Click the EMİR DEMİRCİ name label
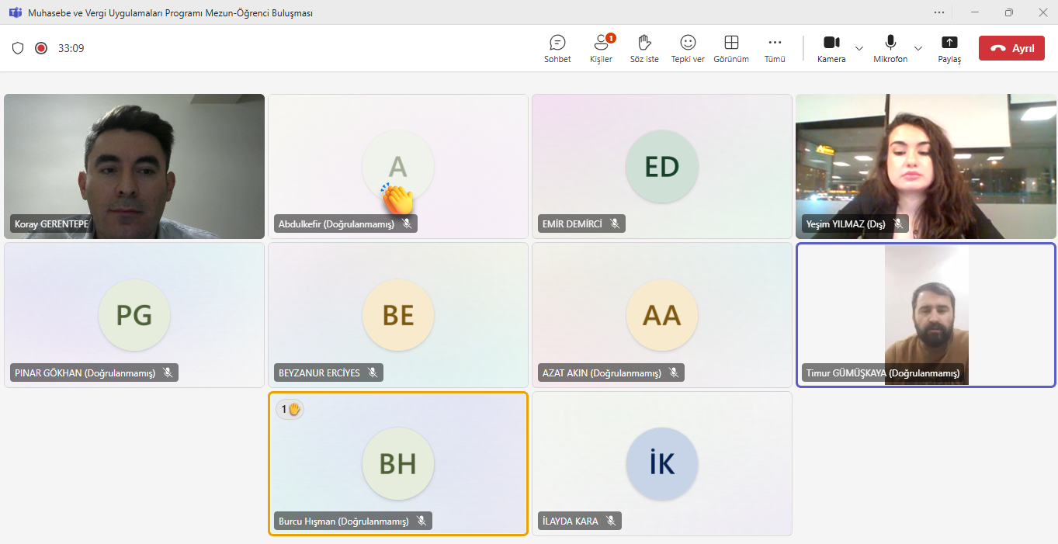This screenshot has width=1058, height=544. tap(572, 224)
